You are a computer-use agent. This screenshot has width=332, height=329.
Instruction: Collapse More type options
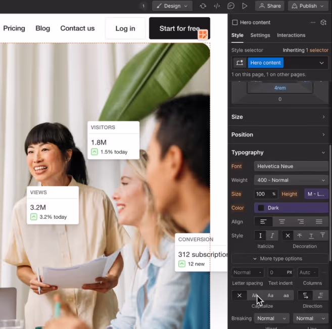(x=280, y=259)
